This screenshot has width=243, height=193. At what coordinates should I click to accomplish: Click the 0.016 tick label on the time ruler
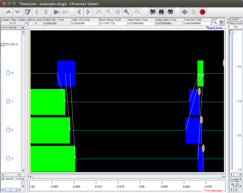coord(121,186)
